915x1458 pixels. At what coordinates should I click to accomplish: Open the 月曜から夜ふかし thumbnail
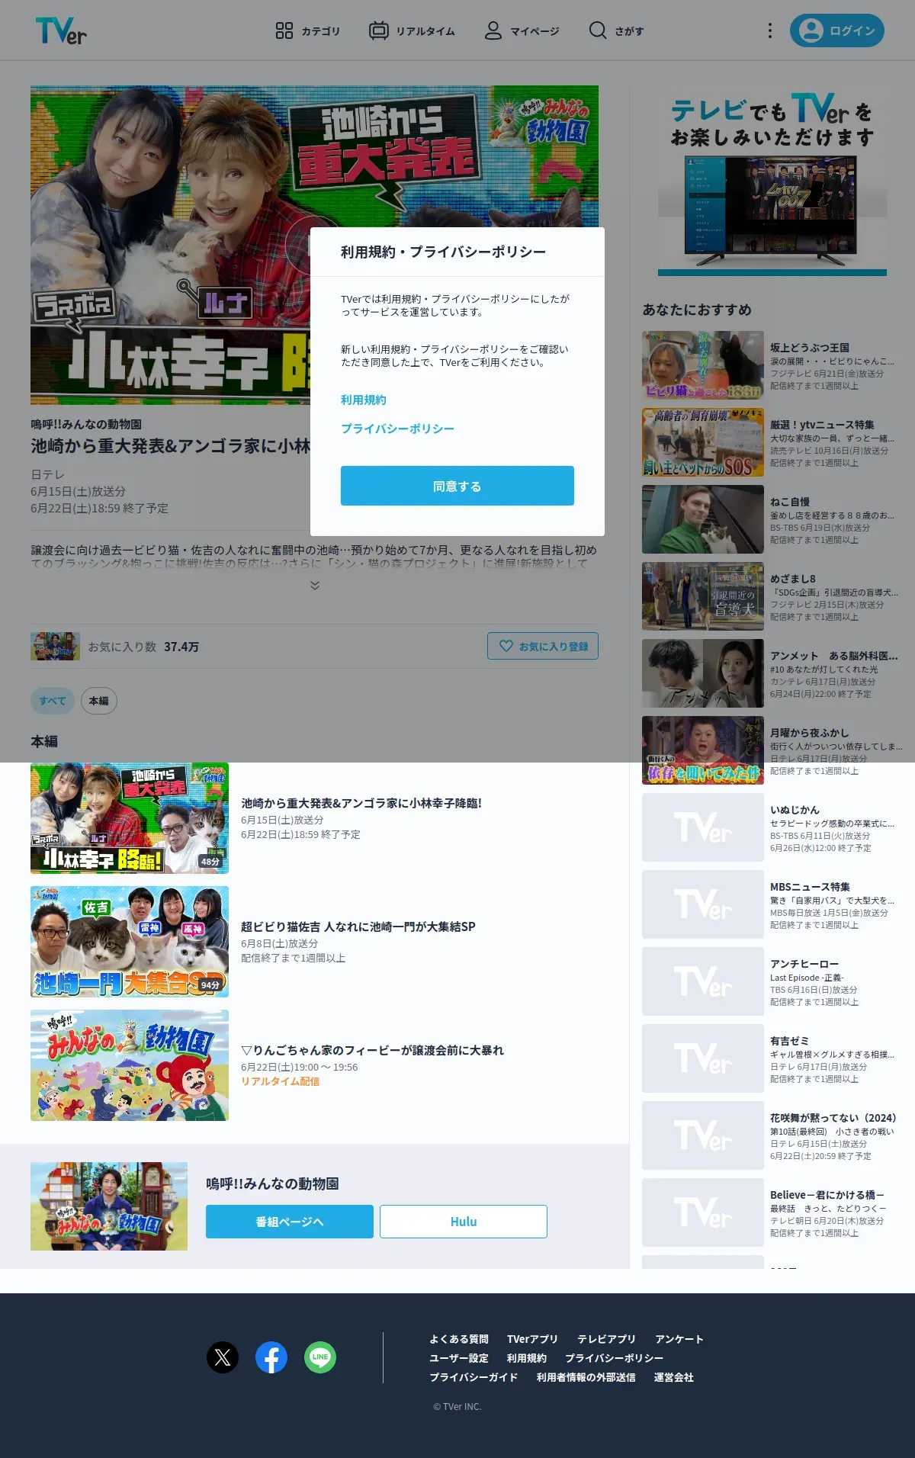(703, 750)
